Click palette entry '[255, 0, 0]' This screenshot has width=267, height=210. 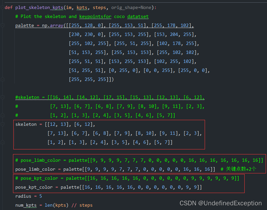tap(193, 71)
